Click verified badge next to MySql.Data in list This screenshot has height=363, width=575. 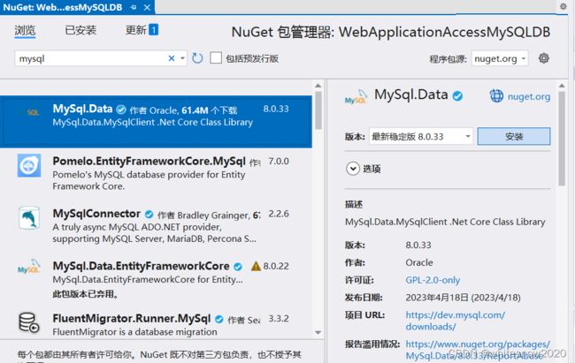121,110
